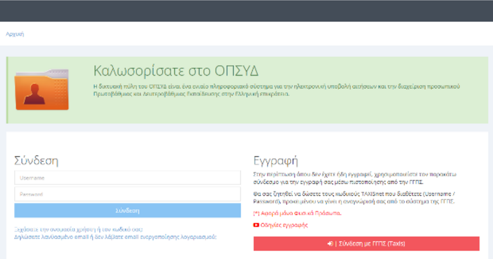The image size is (493, 259).
Task: Click the Σύνδεση section heading
Action: tap(36, 160)
